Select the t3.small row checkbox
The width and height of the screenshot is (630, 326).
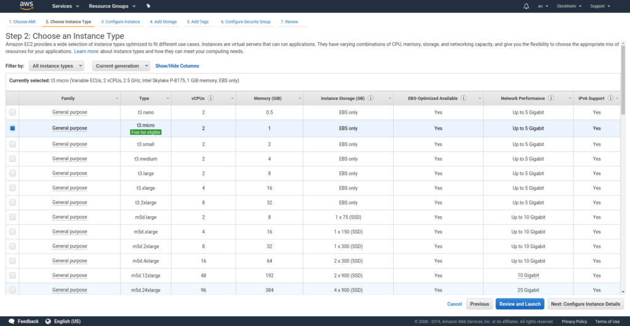pyautogui.click(x=12, y=143)
